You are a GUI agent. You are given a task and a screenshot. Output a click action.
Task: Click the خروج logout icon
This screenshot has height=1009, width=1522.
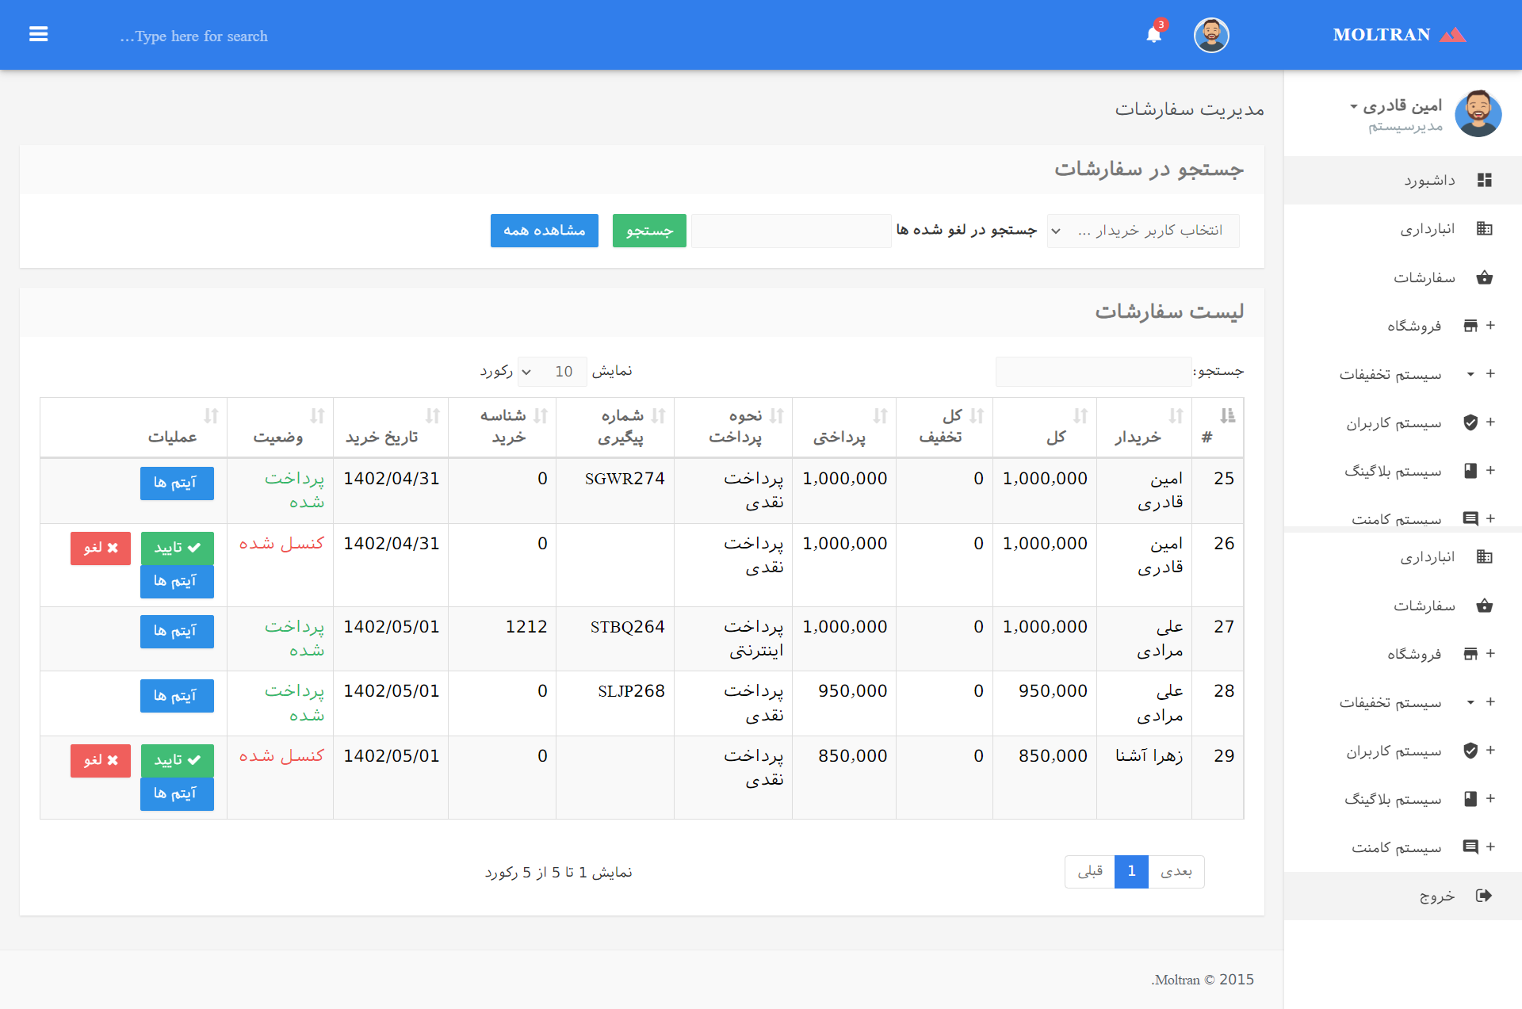pos(1484,896)
